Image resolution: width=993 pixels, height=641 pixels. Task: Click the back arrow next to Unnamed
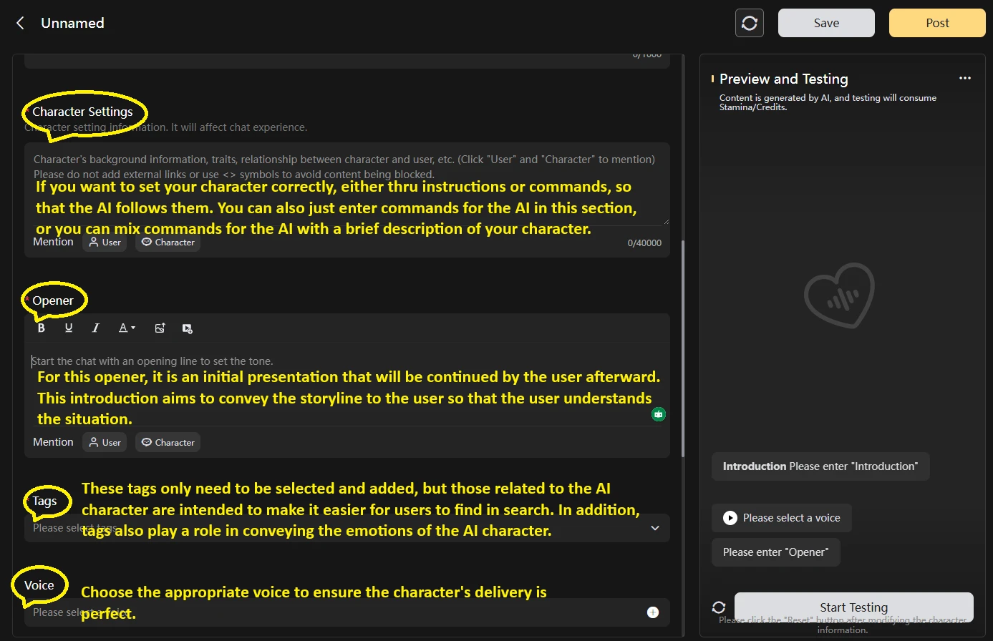pyautogui.click(x=21, y=23)
